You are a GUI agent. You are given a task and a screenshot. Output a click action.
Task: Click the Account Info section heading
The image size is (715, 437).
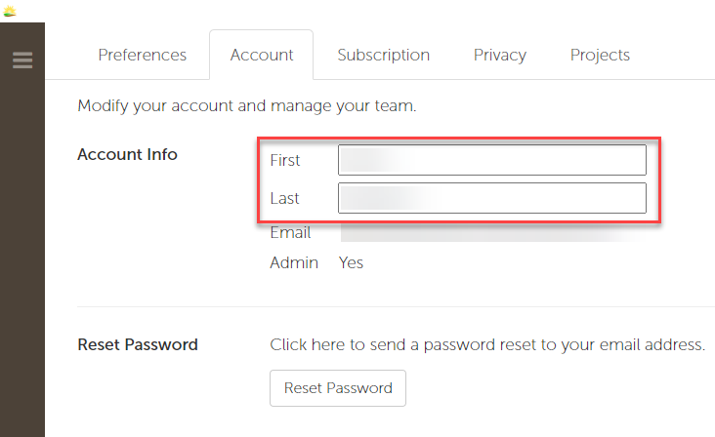127,154
